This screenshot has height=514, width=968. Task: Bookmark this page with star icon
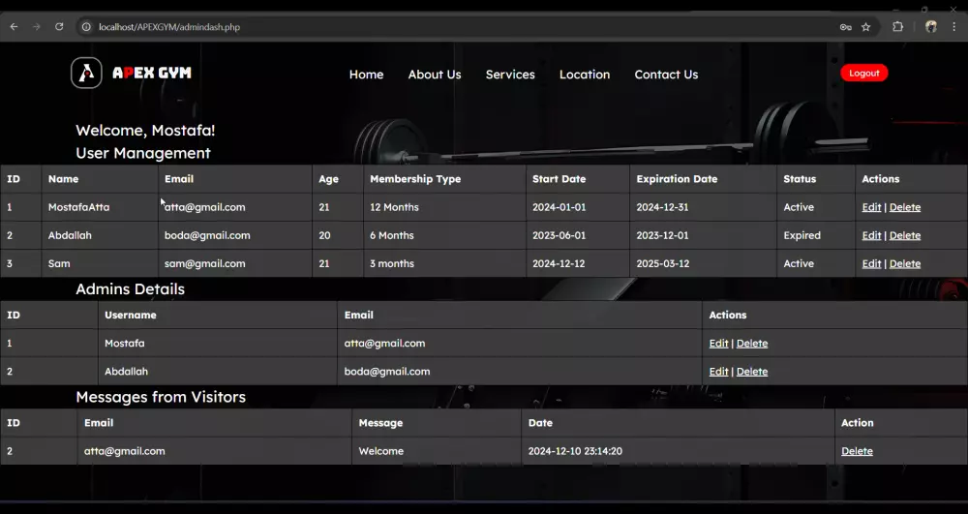(x=866, y=27)
